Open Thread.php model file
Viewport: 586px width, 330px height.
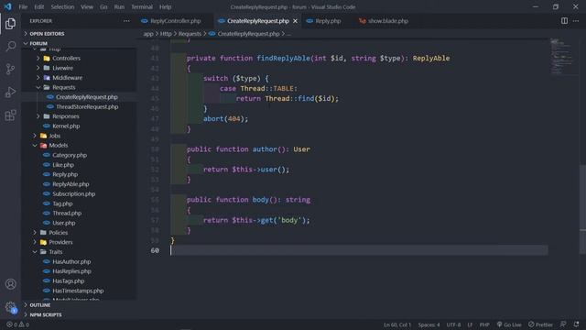click(67, 214)
